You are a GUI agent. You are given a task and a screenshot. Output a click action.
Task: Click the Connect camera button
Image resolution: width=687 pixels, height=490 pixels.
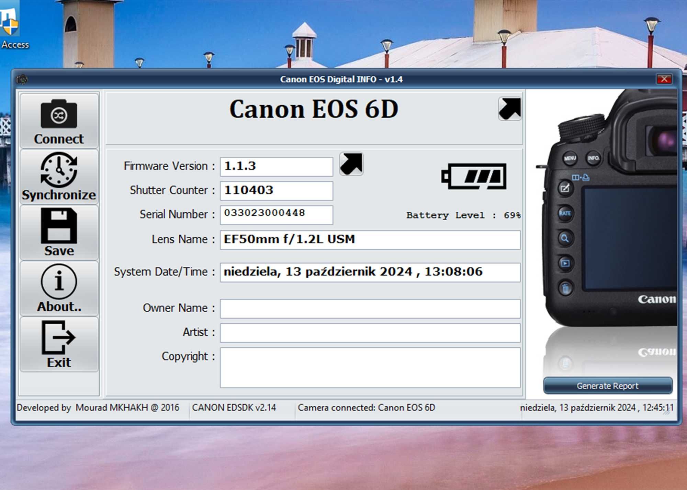pos(59,121)
